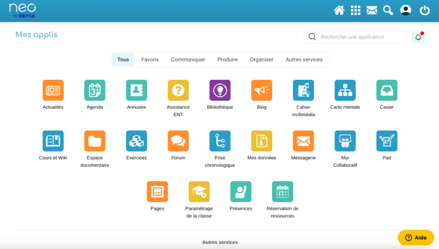Open the Messagerie app tile

pos(303,141)
